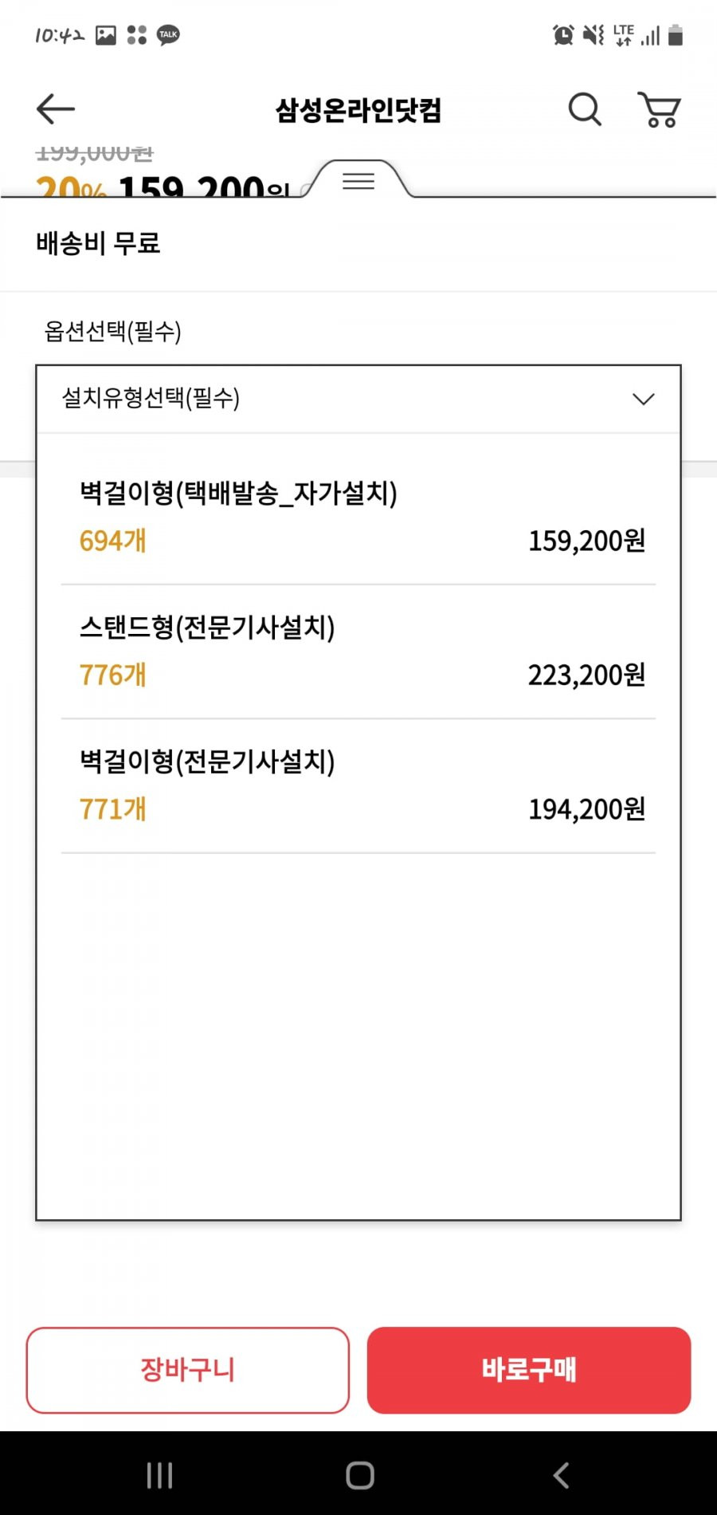This screenshot has width=717, height=1515.
Task: Open the shopping cart icon
Action: point(659,109)
